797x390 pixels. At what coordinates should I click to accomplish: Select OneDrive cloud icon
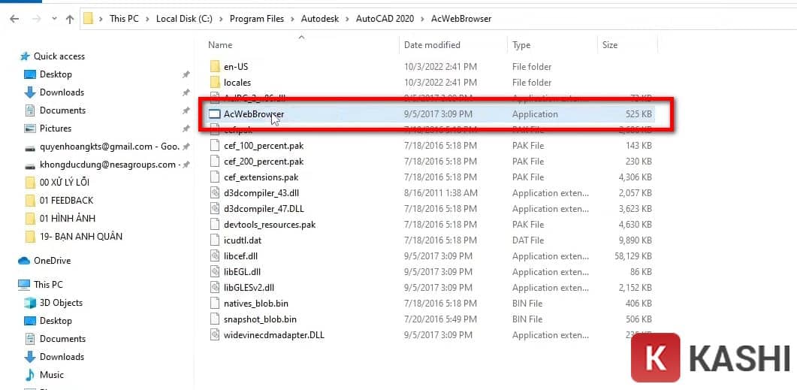(24, 261)
